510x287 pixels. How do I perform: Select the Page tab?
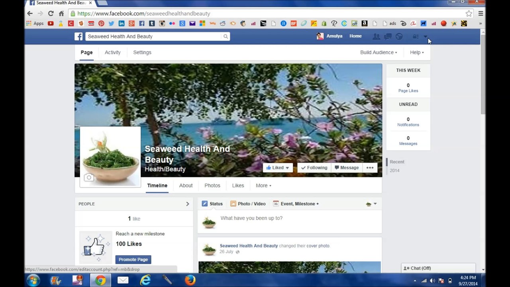tap(86, 52)
